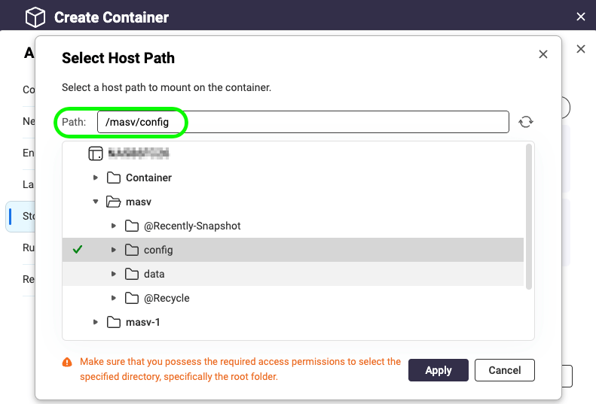596x404 pixels.
Task: Collapse the masv folder arrow
Action: coord(96,202)
